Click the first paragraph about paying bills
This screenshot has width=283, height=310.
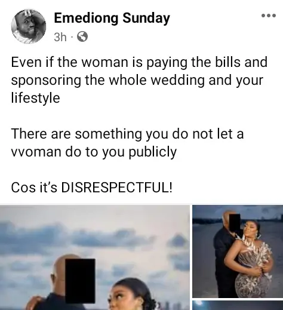139,79
